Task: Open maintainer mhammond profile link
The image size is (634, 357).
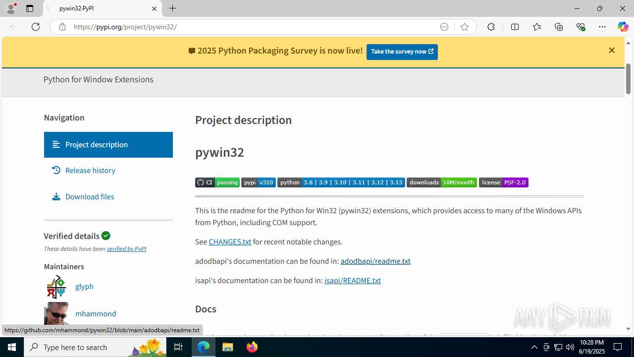Action: pyautogui.click(x=96, y=314)
